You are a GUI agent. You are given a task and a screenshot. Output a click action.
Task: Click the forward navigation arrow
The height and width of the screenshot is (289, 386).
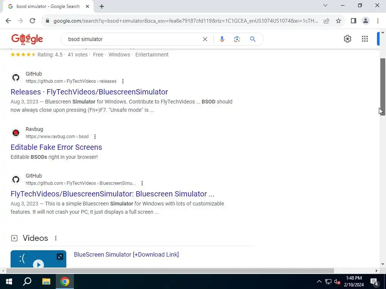click(x=20, y=21)
